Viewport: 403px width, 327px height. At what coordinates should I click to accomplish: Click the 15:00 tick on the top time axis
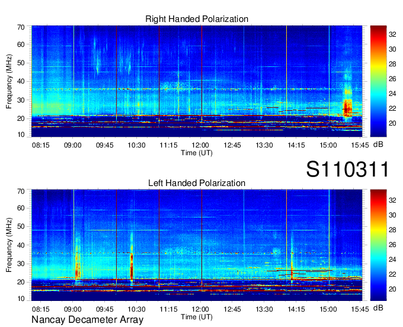point(328,145)
